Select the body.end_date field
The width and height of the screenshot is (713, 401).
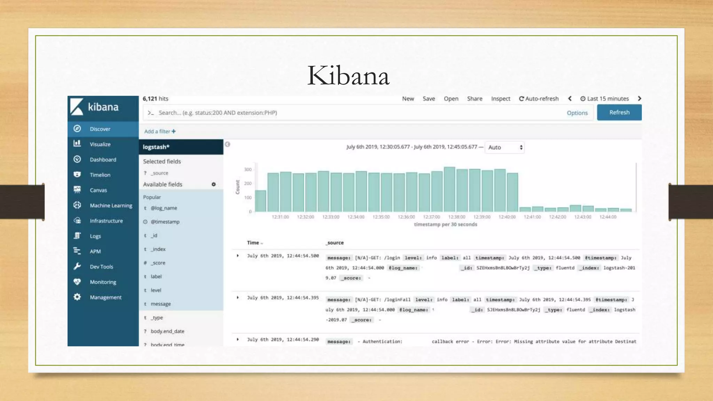[167, 331]
